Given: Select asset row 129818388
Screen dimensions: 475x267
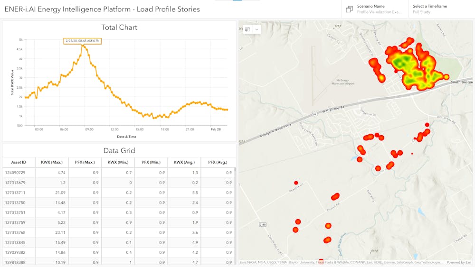Looking at the screenshot, I should [118, 262].
